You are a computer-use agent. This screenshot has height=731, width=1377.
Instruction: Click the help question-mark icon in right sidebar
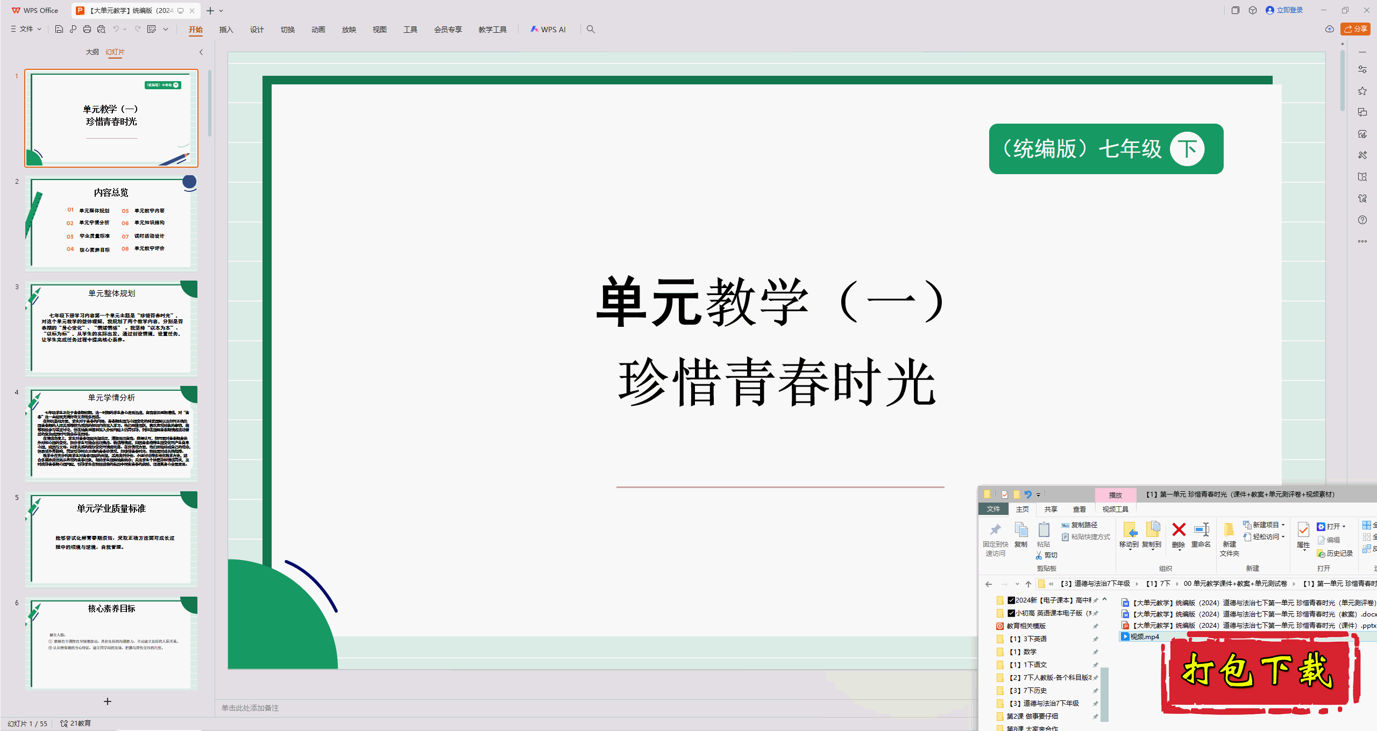pyautogui.click(x=1362, y=220)
